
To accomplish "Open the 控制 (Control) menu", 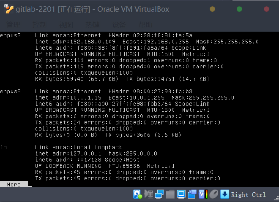I will [40, 24].
